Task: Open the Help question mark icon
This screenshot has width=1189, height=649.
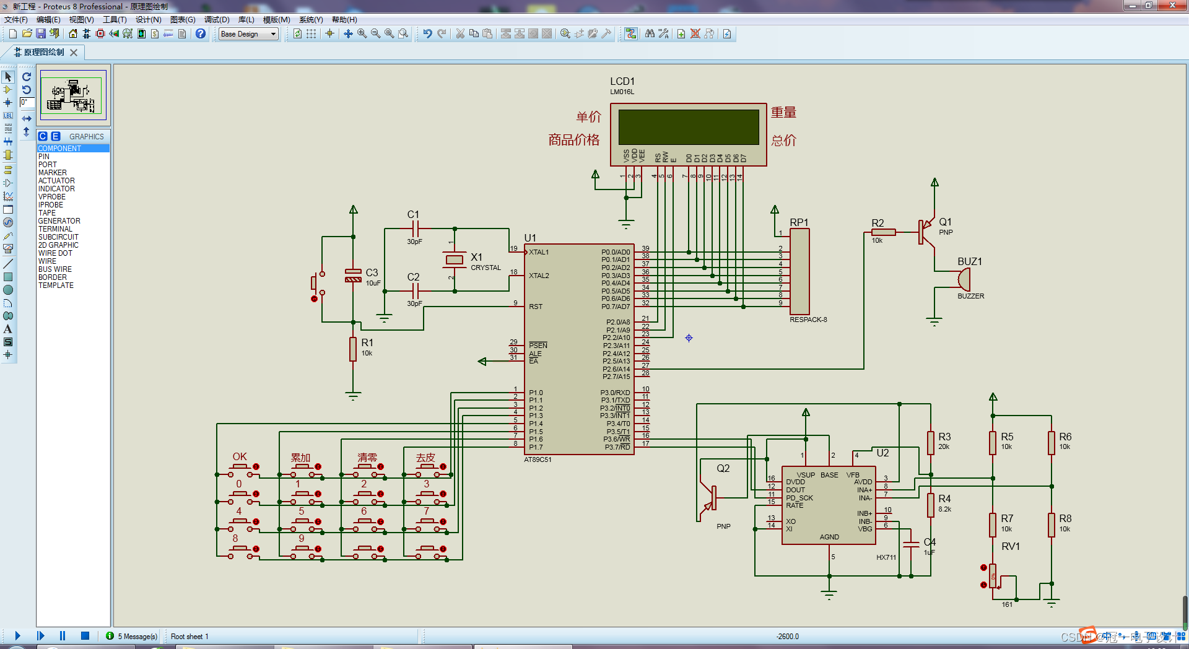Action: (201, 33)
